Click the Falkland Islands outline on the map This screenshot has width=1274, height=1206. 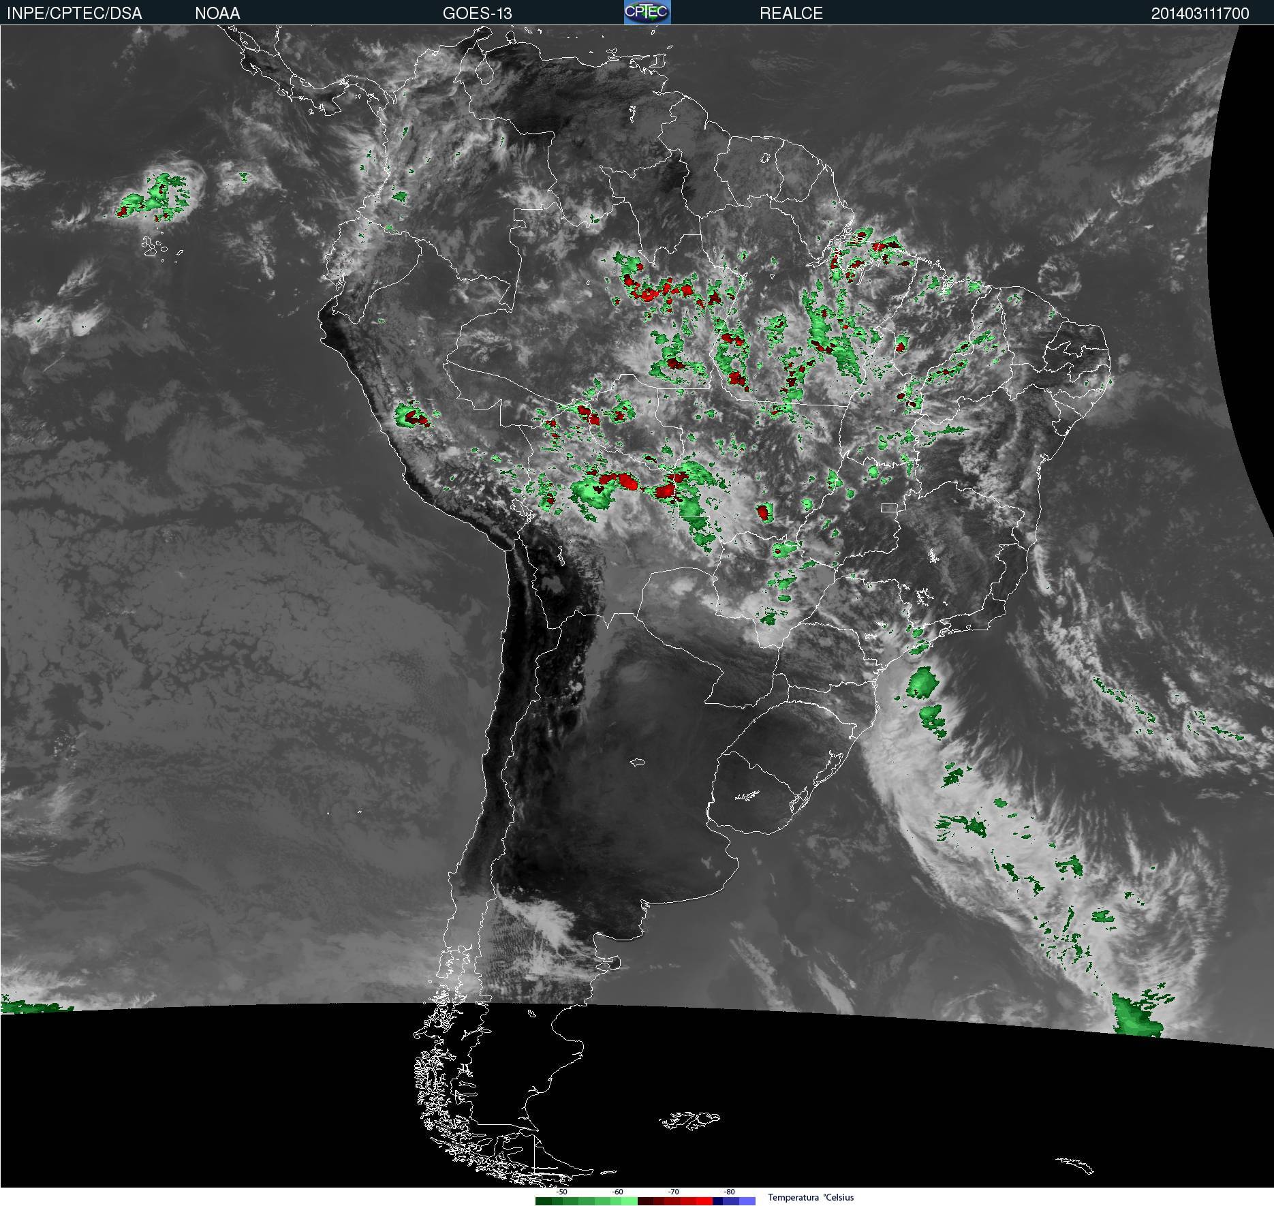coord(689,1119)
